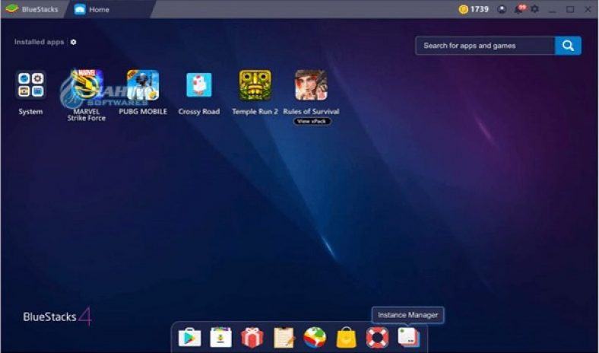Open the System apps folder

click(x=30, y=85)
